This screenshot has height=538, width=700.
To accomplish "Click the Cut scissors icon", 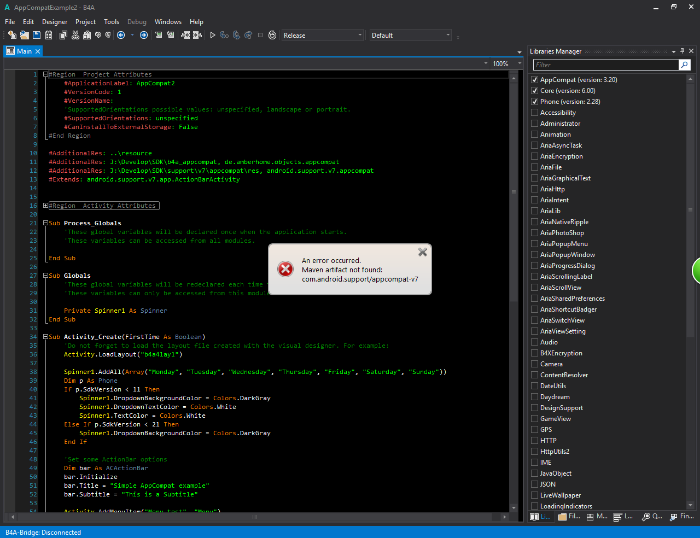I will 75,35.
